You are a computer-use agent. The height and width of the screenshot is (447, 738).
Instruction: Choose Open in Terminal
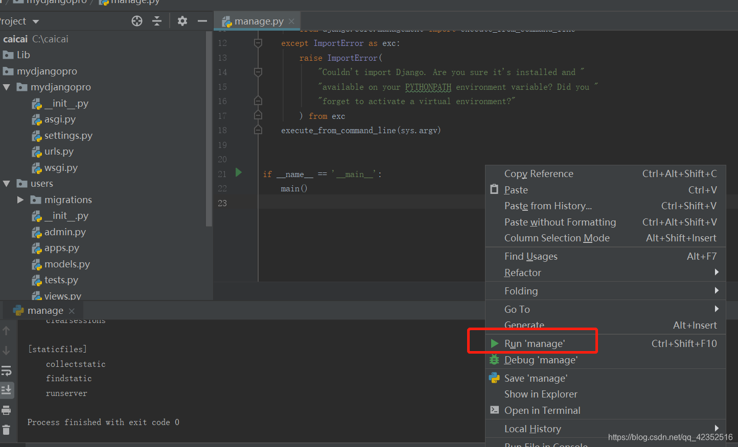click(x=606, y=411)
